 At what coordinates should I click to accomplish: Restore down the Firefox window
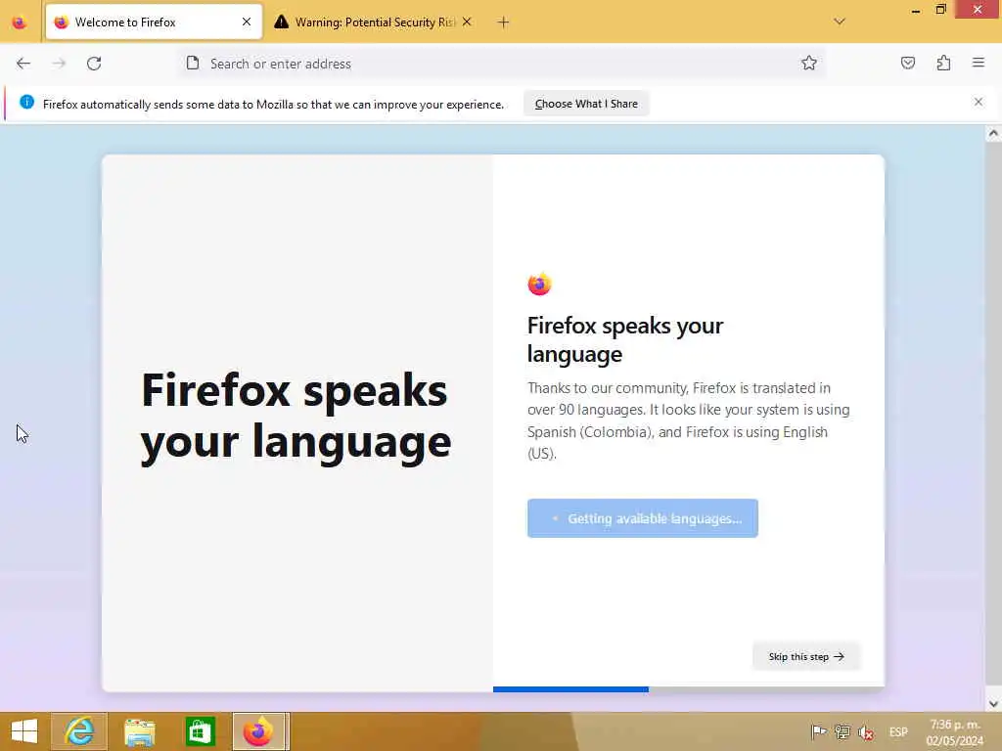click(940, 10)
